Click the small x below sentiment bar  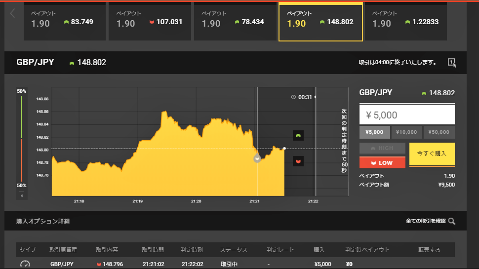(22, 195)
